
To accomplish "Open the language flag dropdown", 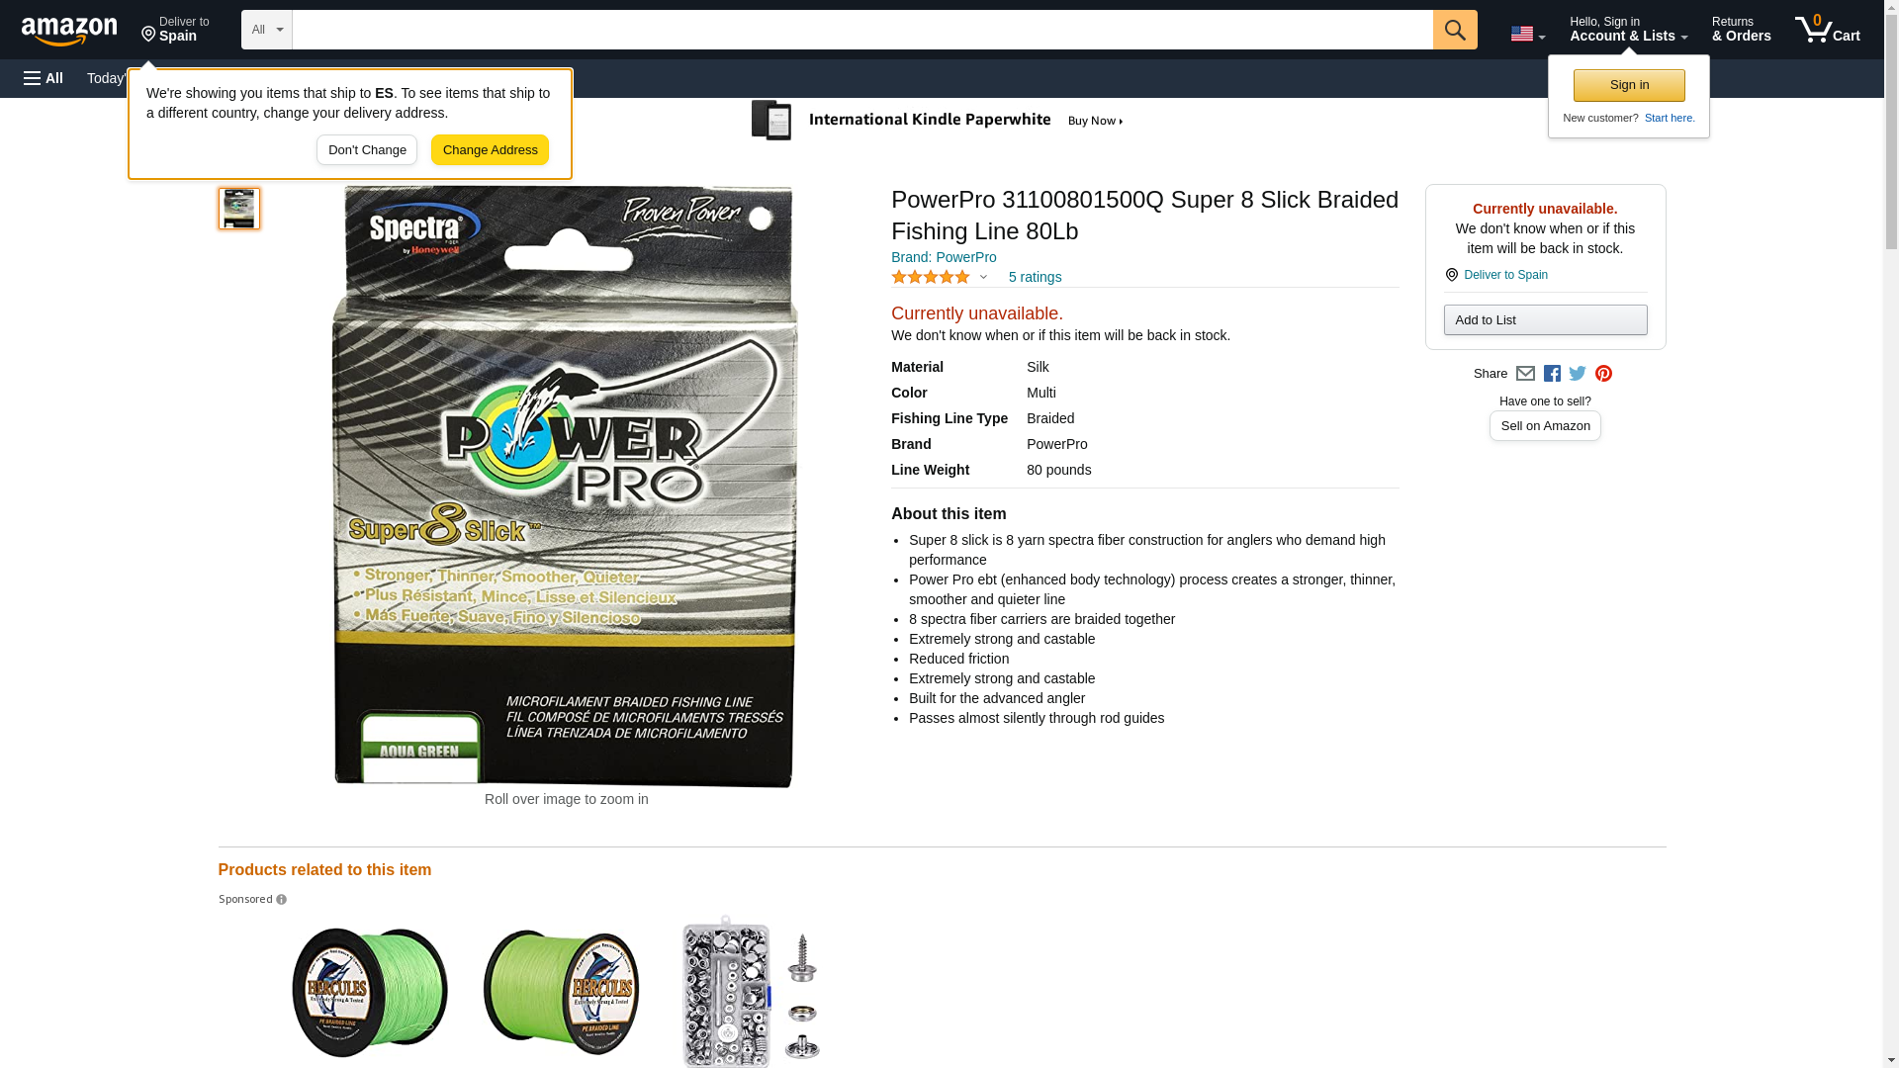I will pos(1527,34).
